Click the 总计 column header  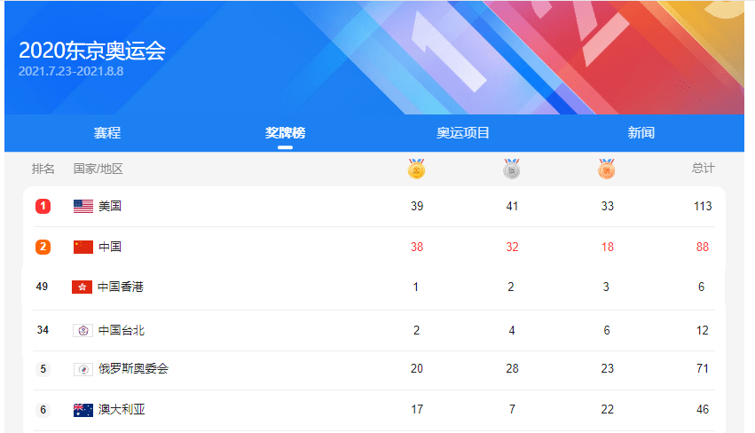[x=703, y=169]
